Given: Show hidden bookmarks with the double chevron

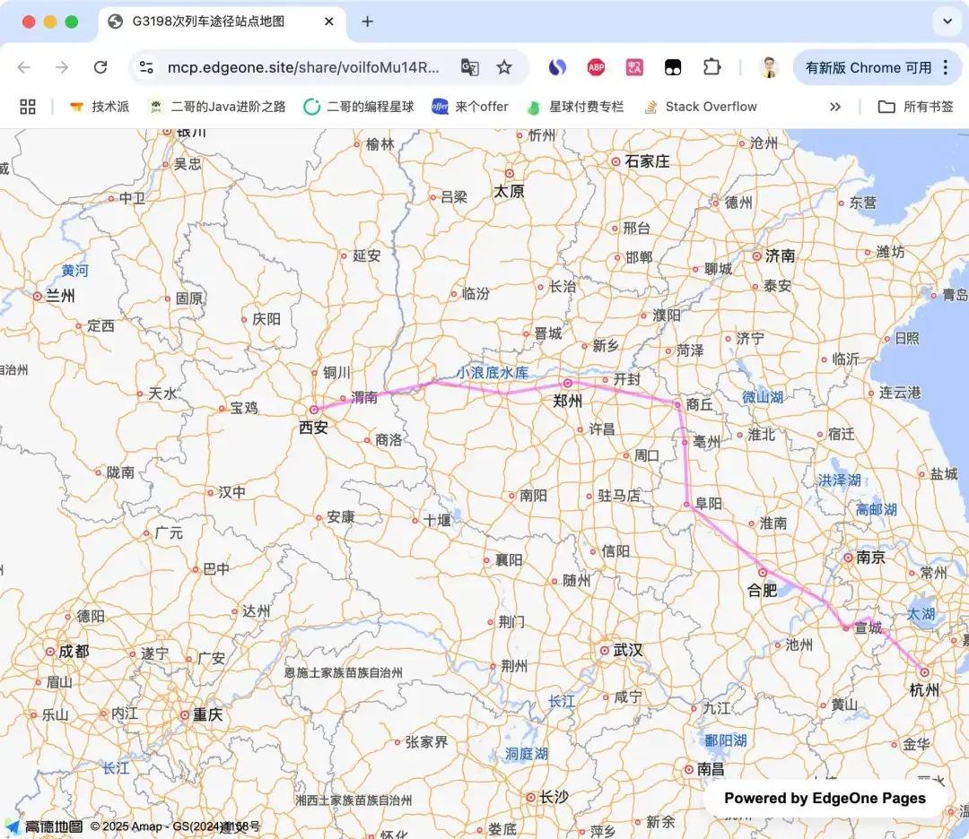Looking at the screenshot, I should pos(835,107).
